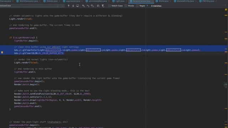Click the 'Light.render(true);' line
The image size is (228, 128).
21,19
